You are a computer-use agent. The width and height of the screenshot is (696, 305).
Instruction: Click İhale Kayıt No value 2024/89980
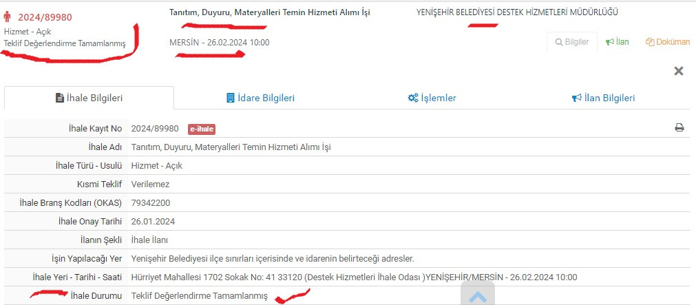[x=155, y=129]
